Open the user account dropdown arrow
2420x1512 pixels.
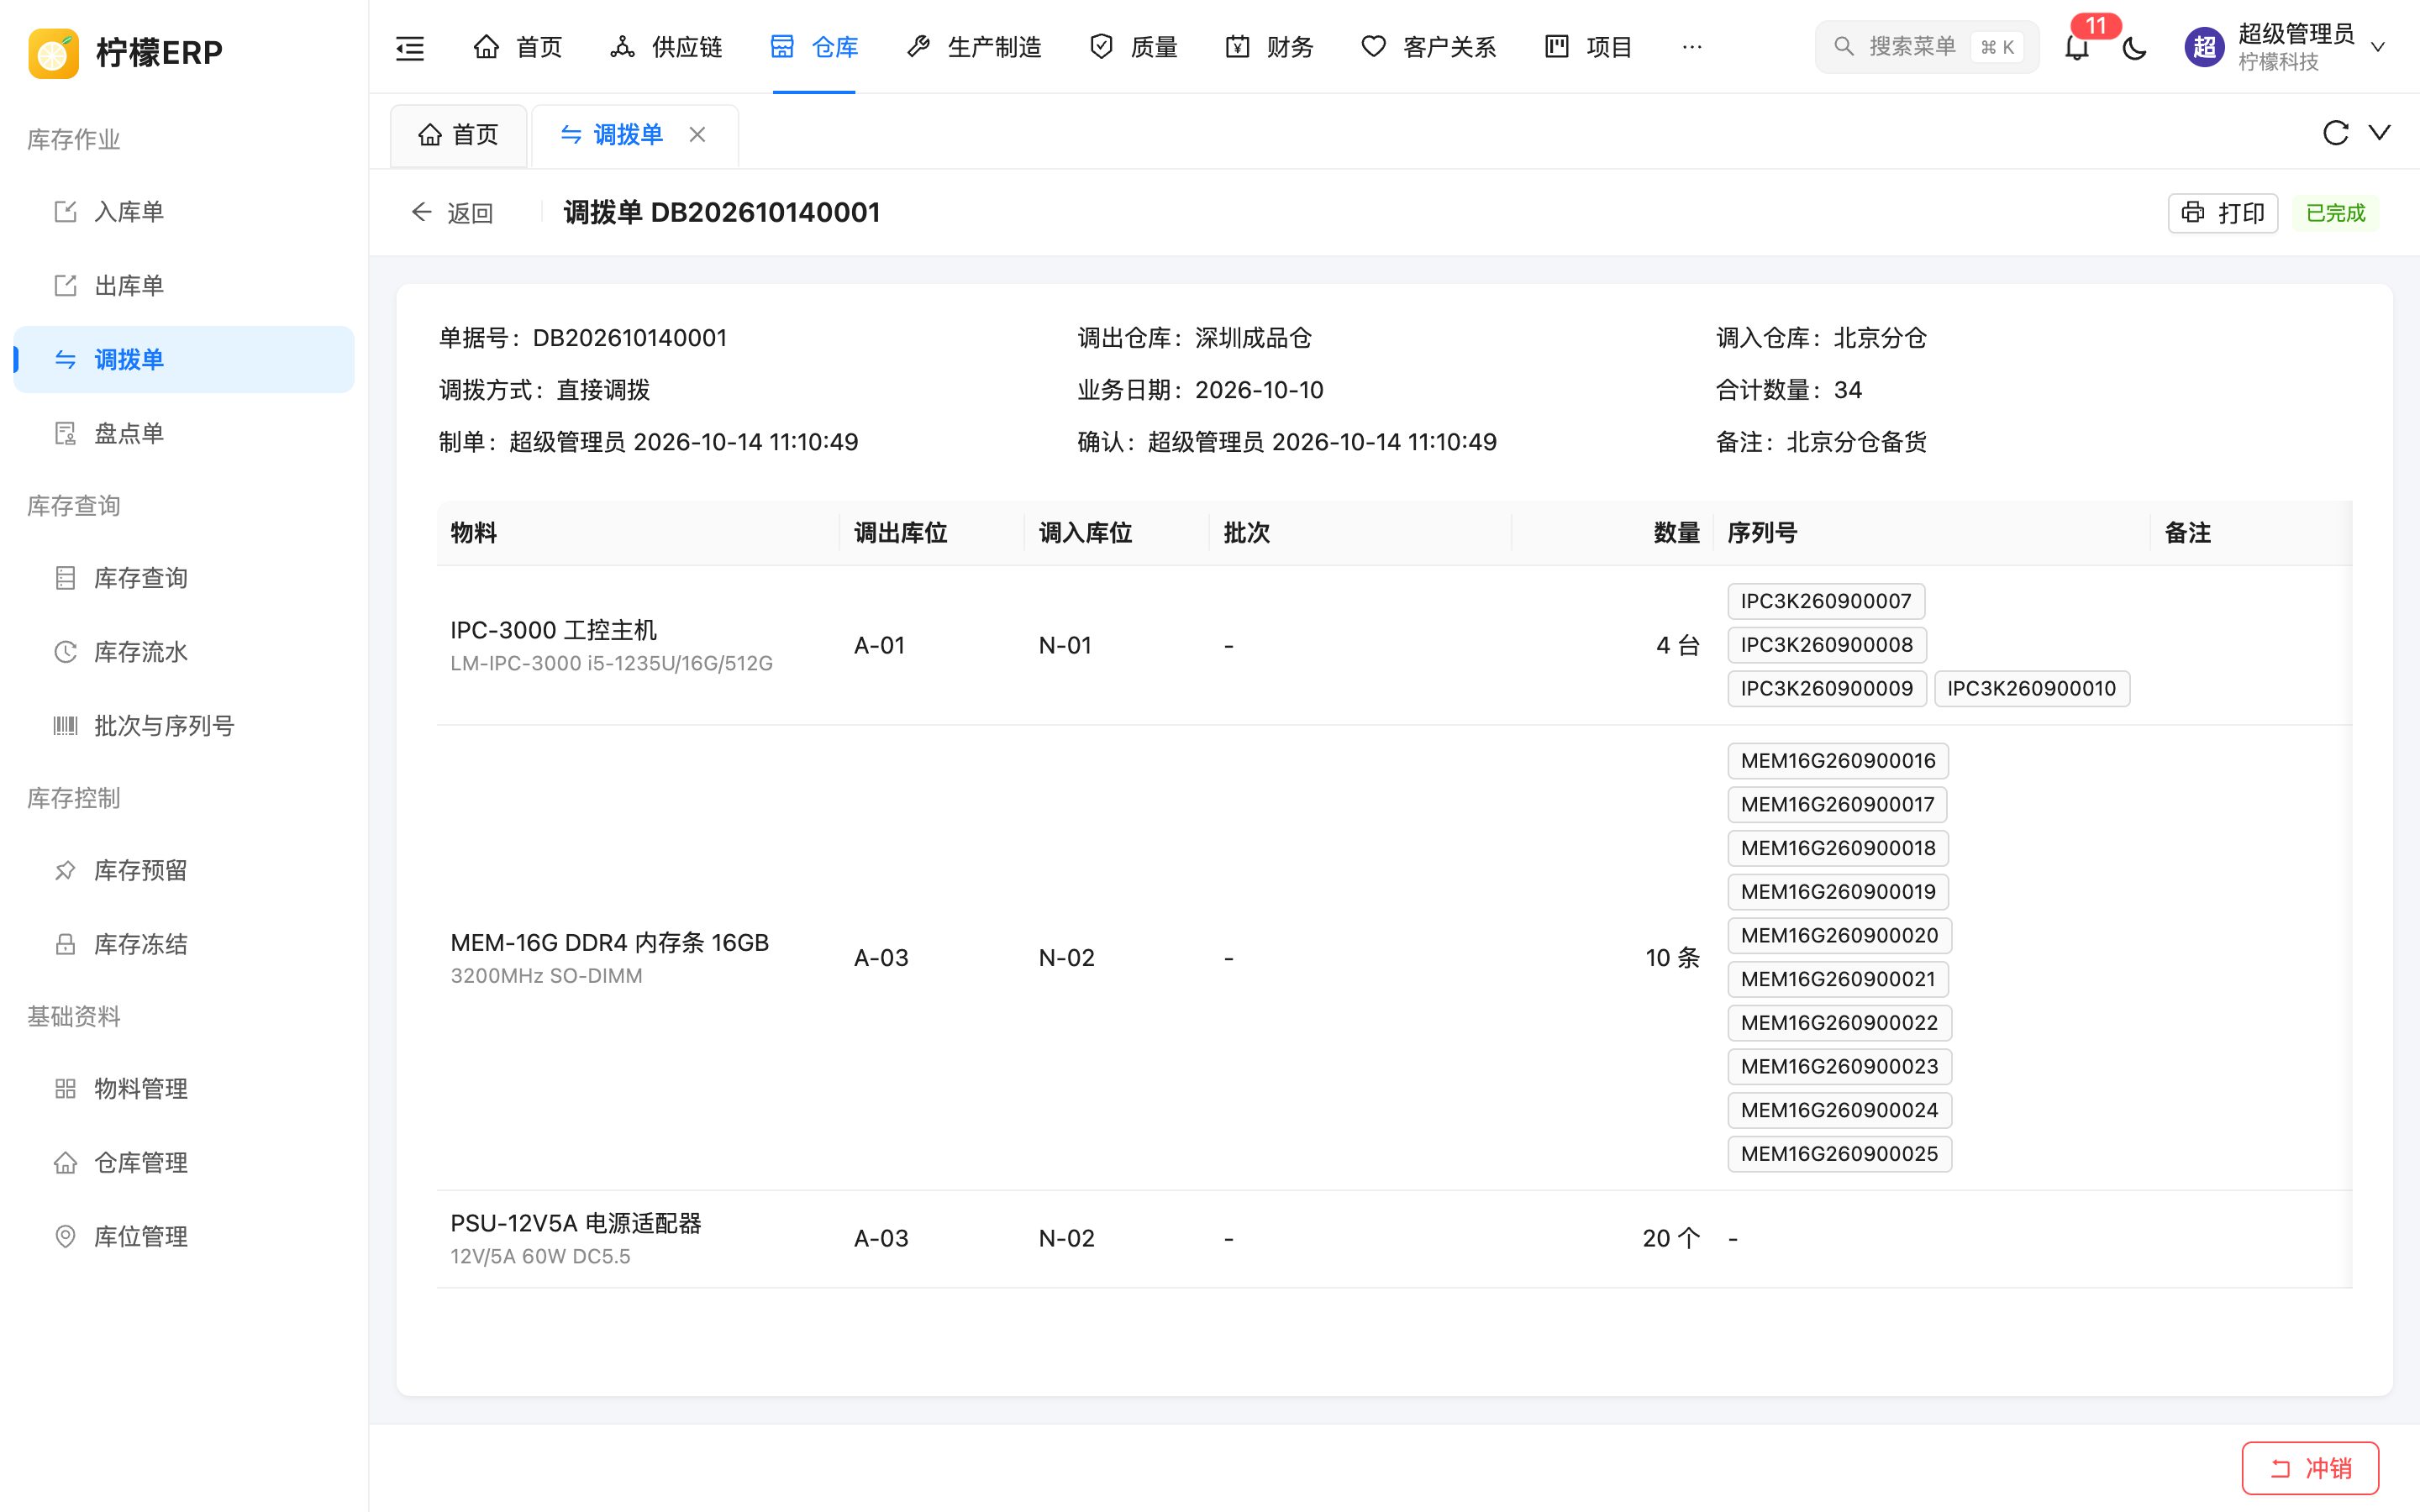(x=2379, y=47)
